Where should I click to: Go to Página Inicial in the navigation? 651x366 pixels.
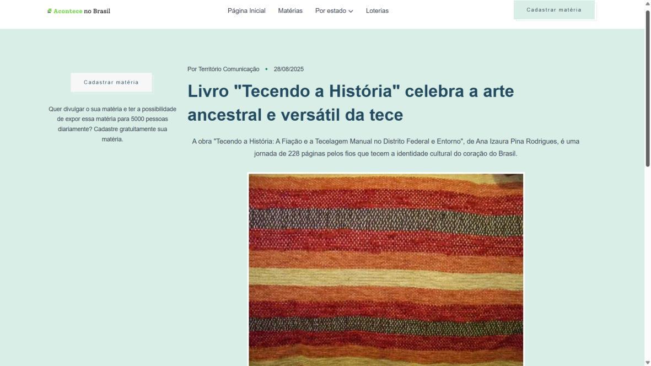pos(246,11)
